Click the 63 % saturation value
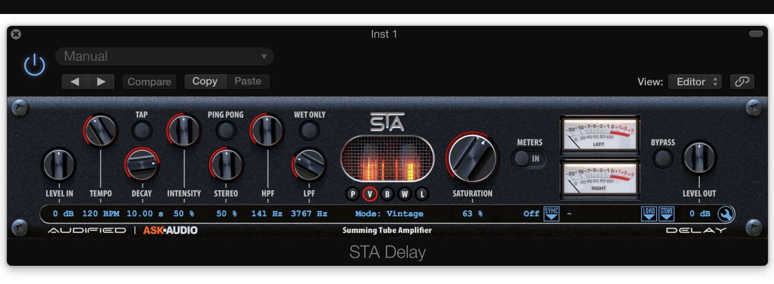The width and height of the screenshot is (774, 284). click(x=472, y=214)
